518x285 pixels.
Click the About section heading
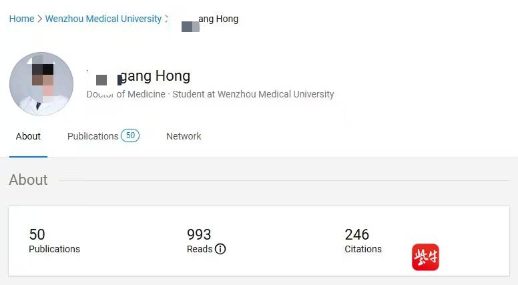click(x=28, y=180)
